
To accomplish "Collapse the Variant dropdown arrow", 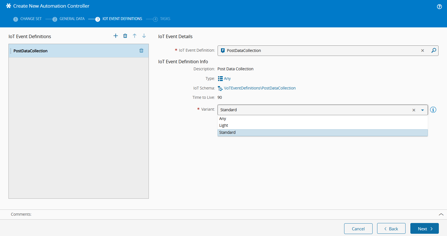I will [x=422, y=110].
